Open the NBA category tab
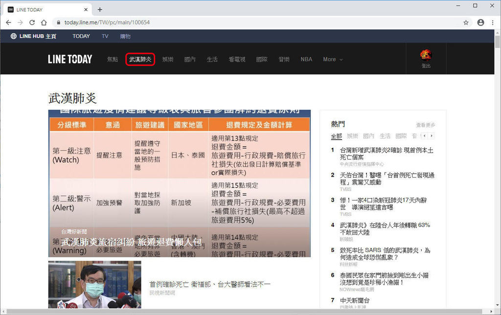Viewport: 501px width, 315px height. click(306, 59)
